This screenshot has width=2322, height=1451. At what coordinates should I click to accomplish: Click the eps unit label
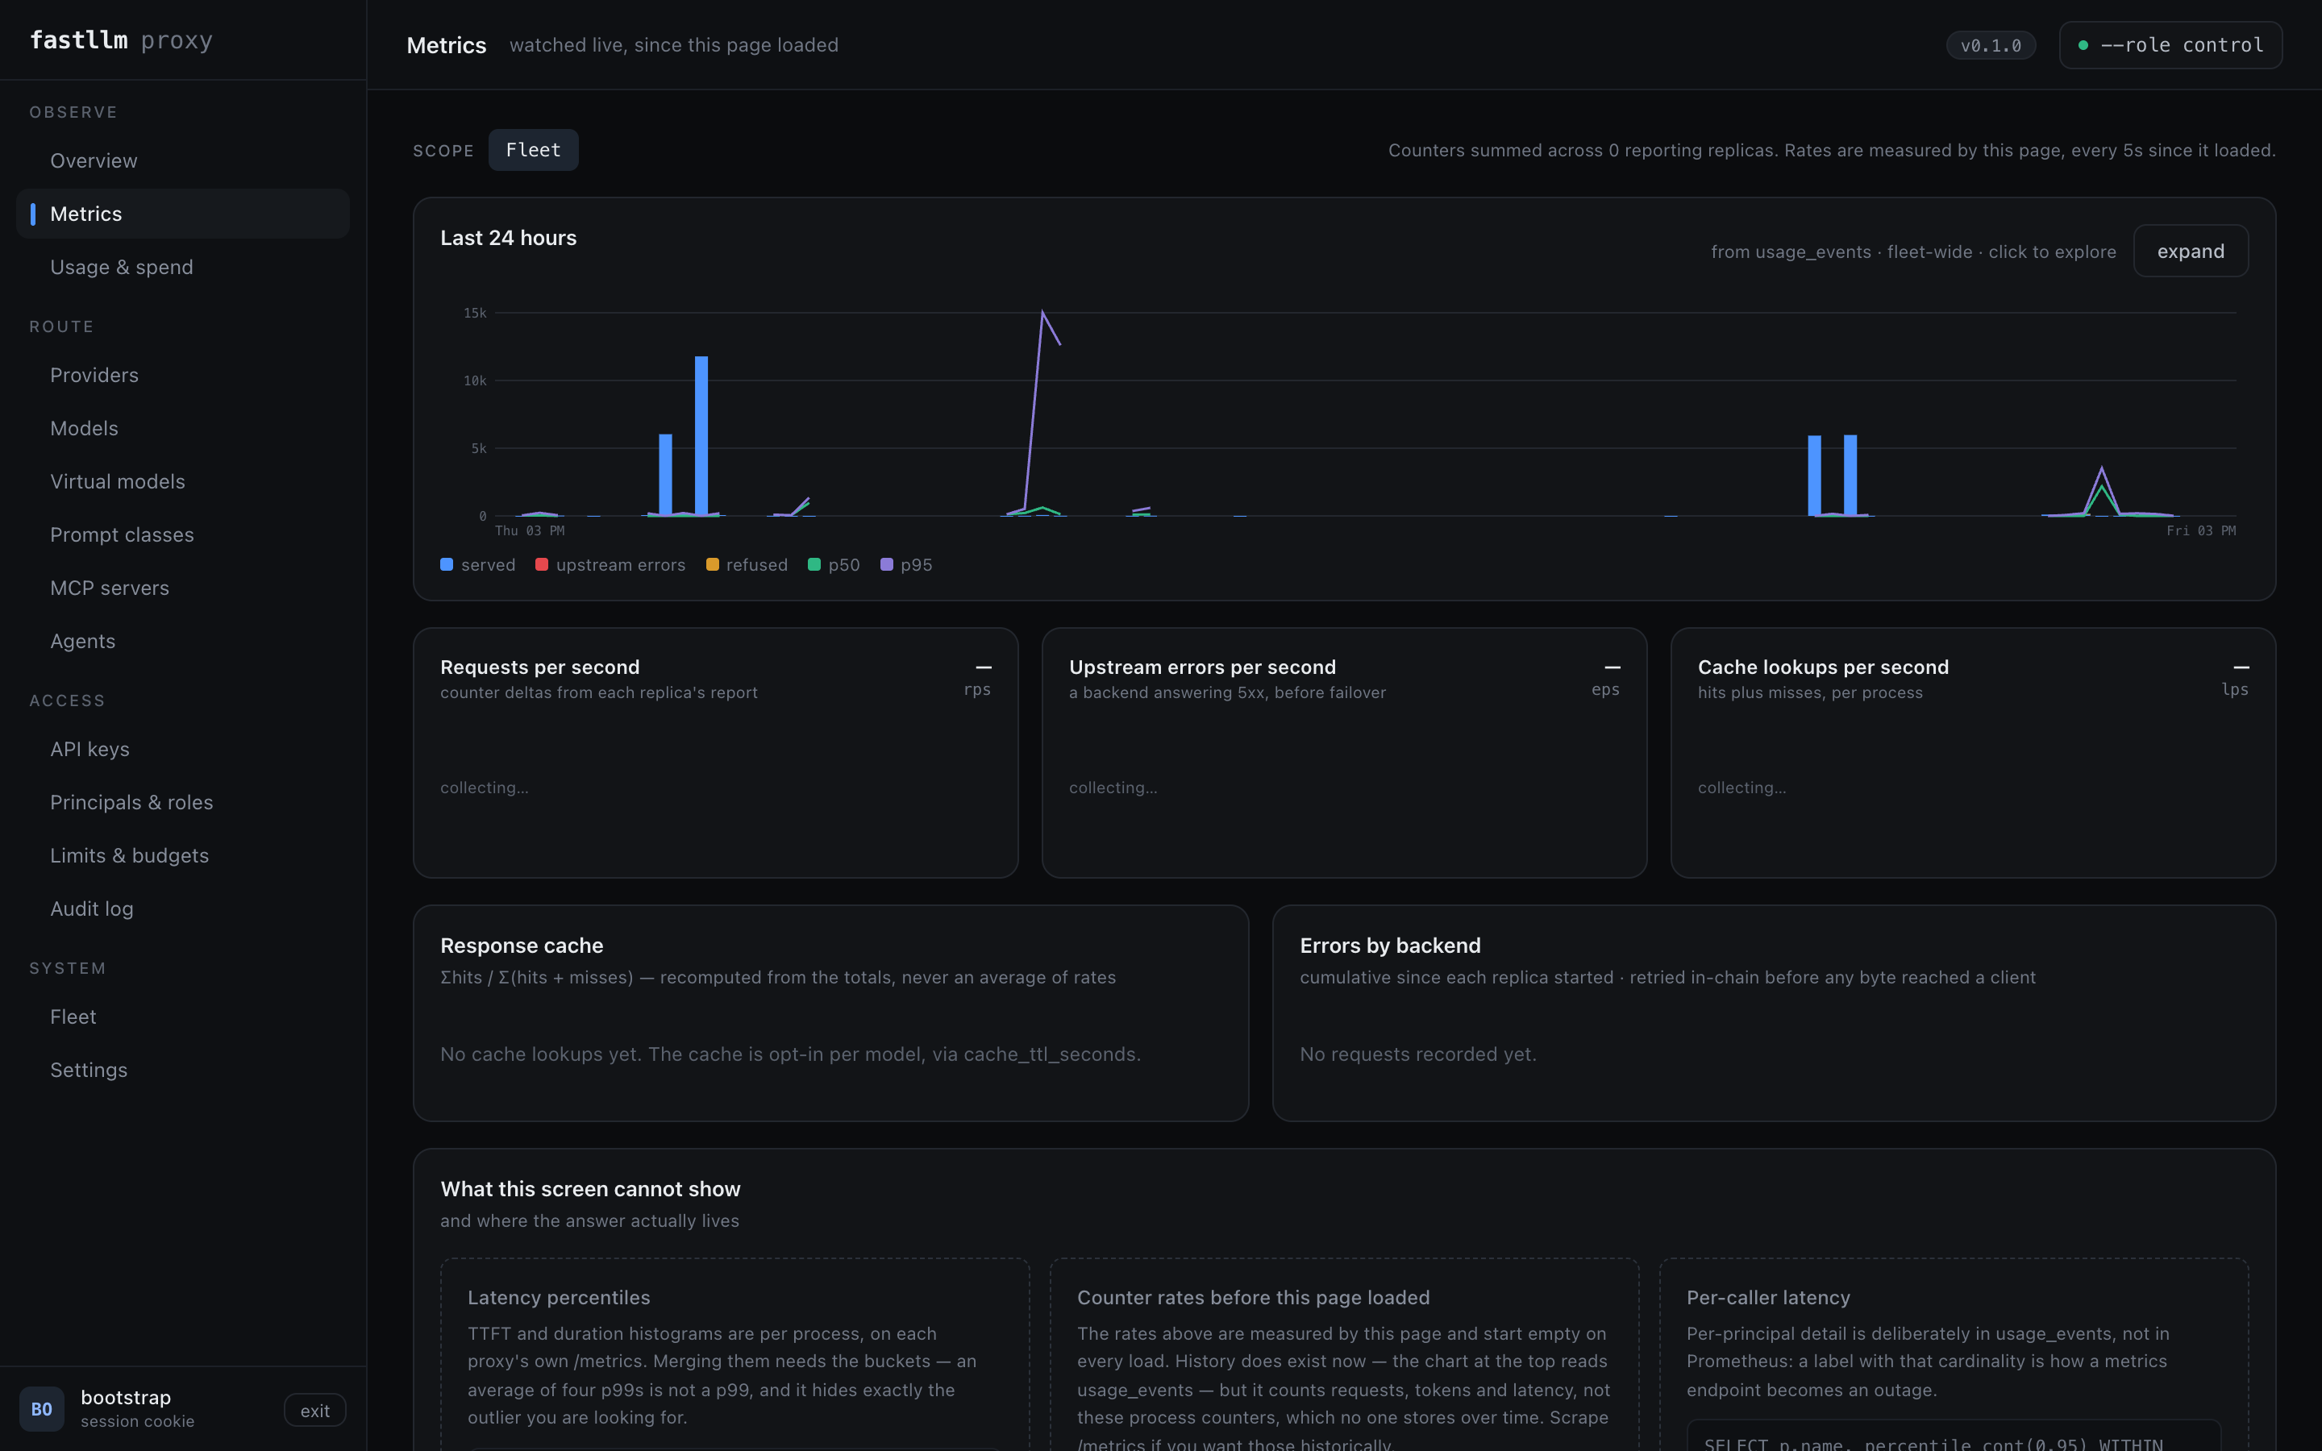(1605, 689)
